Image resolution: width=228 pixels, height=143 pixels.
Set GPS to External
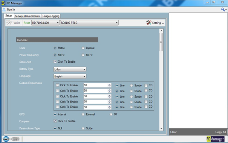(83, 114)
